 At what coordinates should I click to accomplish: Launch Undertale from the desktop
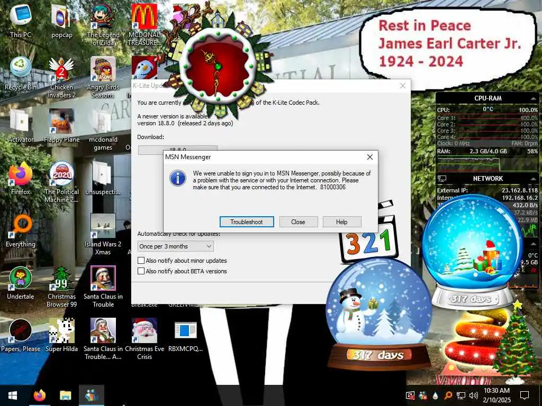coord(21,283)
